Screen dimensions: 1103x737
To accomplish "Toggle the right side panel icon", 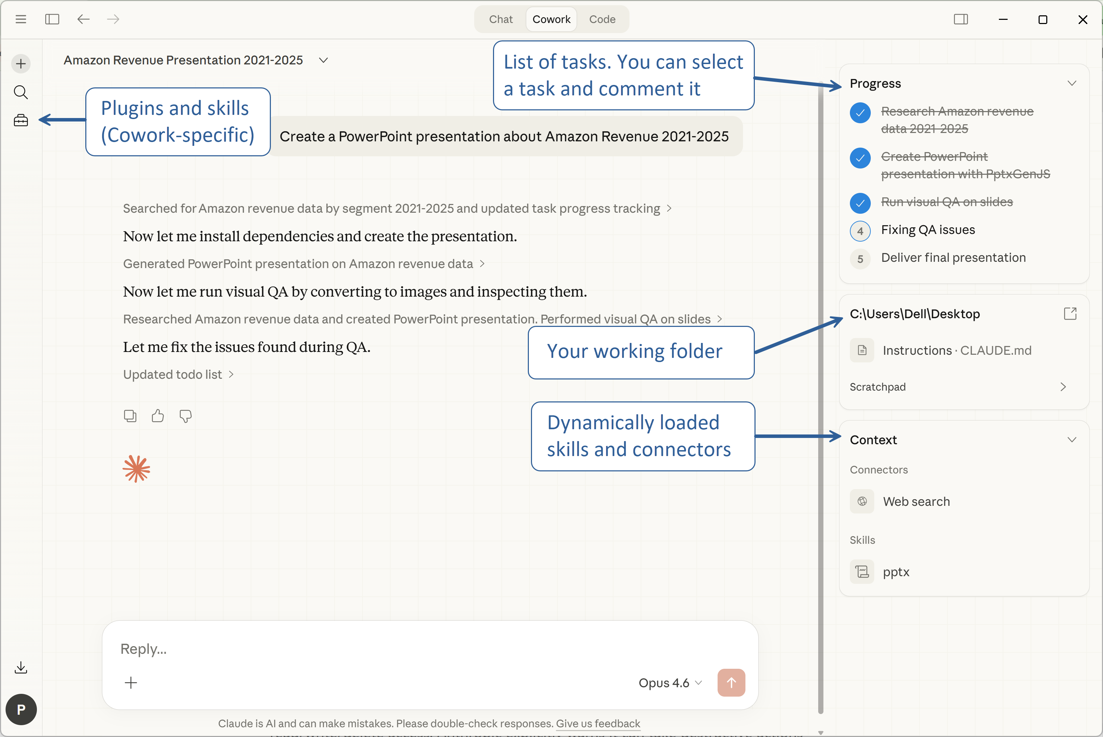I will click(961, 19).
